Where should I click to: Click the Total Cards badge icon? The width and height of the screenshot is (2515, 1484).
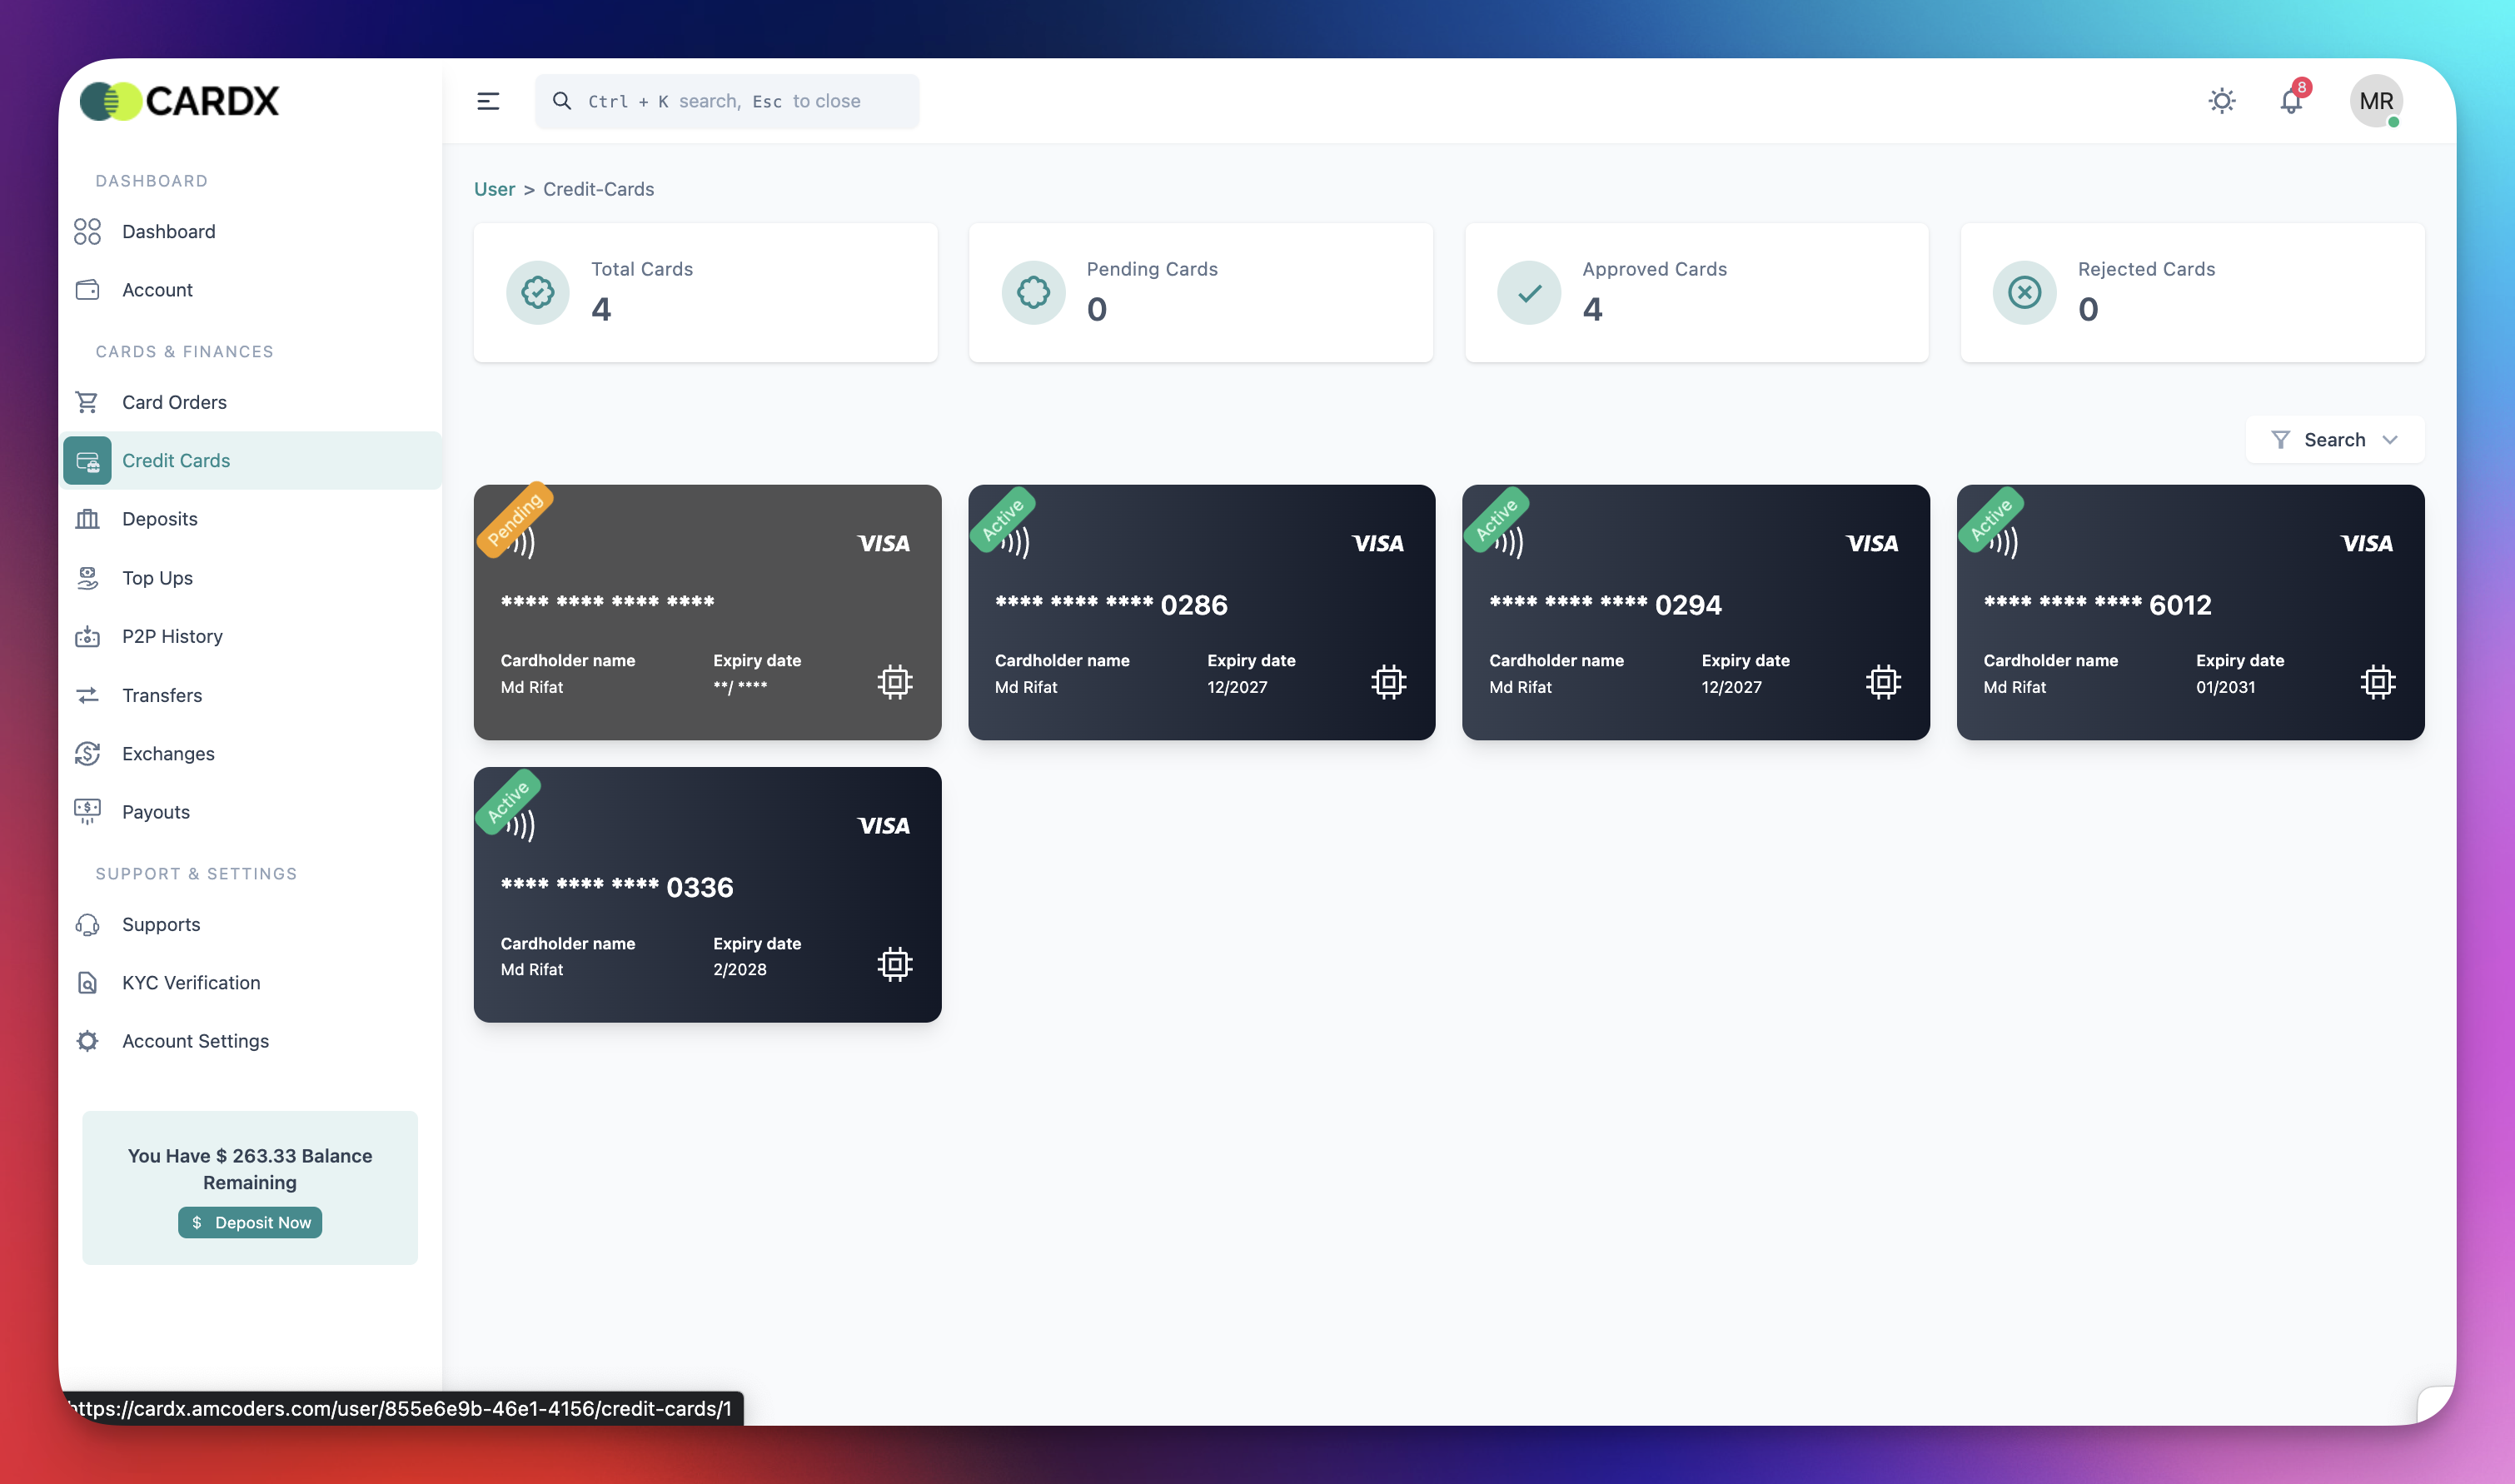[538, 293]
